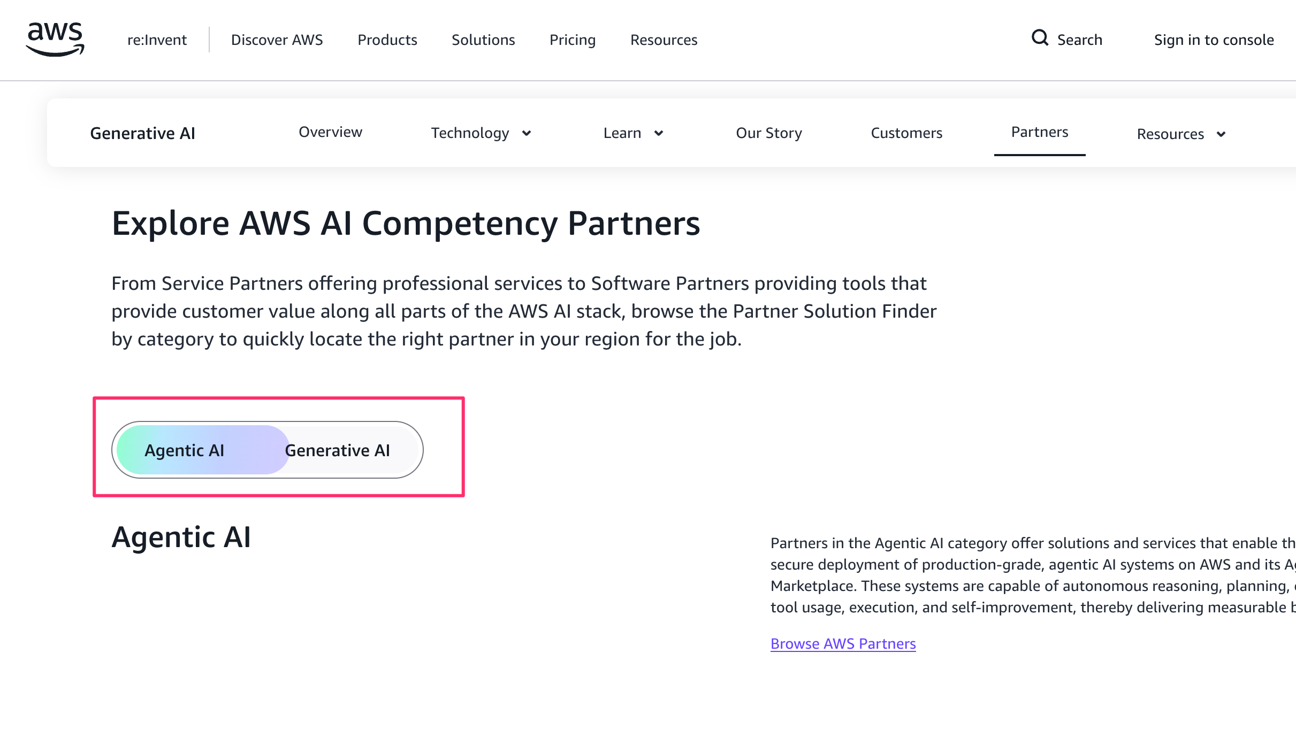Select the Customers tab
Viewport: 1296px width, 737px height.
[x=906, y=133]
